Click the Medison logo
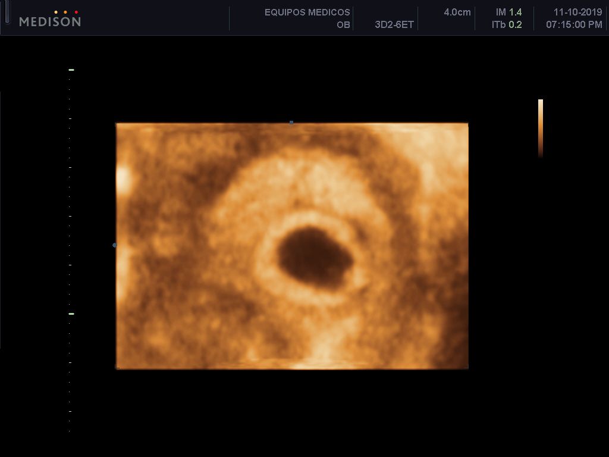The width and height of the screenshot is (609, 457). click(x=50, y=21)
